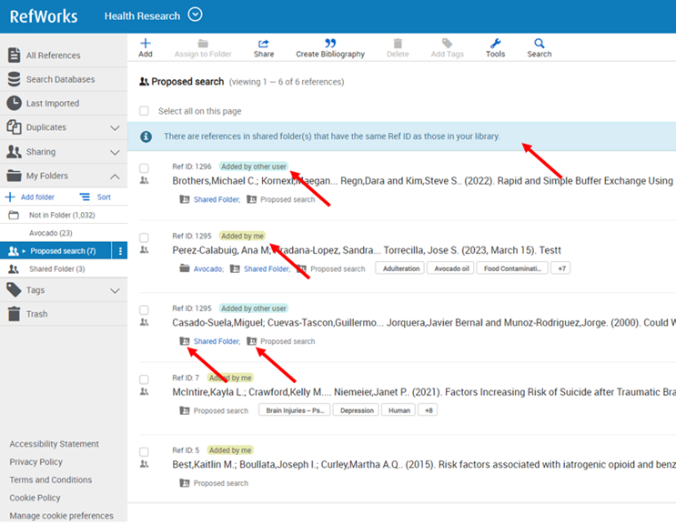This screenshot has height=525, width=676.
Task: Click the Adulteration tag chip
Action: click(401, 268)
